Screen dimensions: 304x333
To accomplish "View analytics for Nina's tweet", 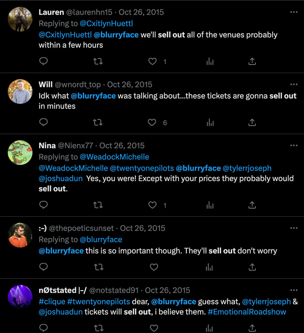I will [x=210, y=205].
